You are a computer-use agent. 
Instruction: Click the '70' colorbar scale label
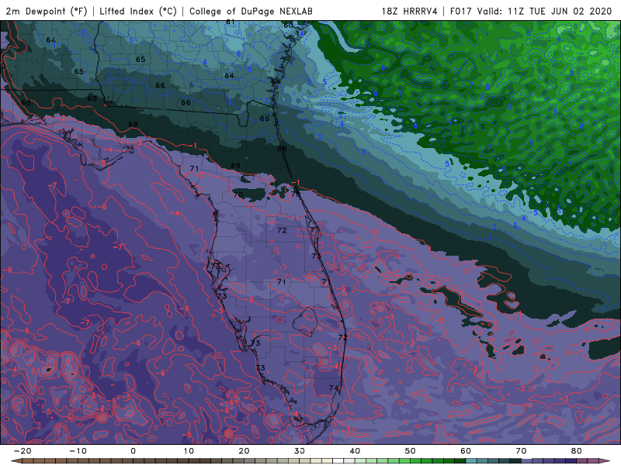[x=521, y=451]
